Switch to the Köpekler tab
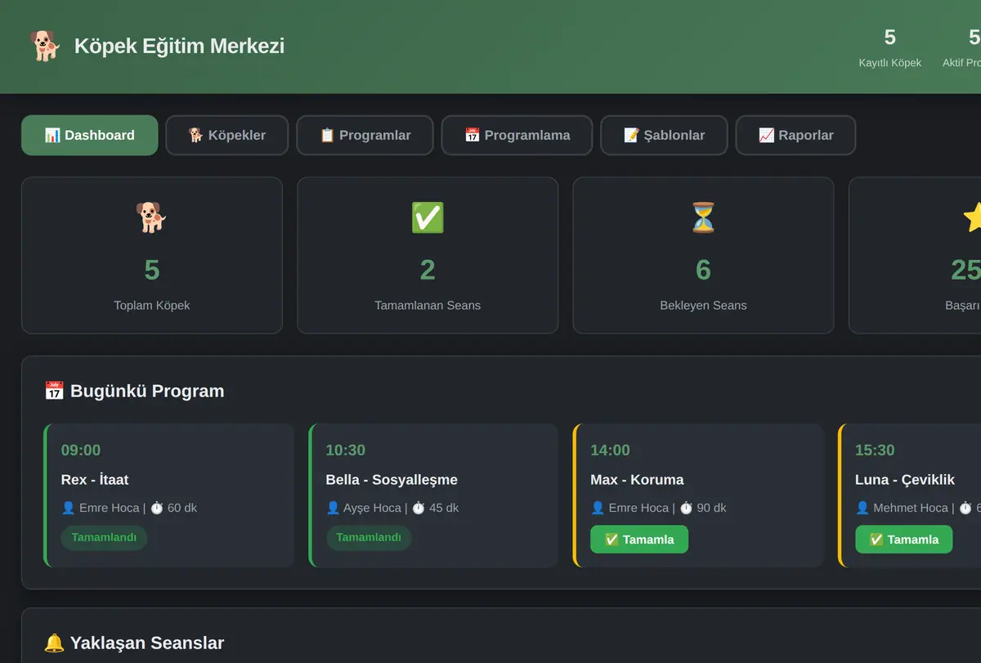Viewport: 981px width, 663px height. point(227,135)
